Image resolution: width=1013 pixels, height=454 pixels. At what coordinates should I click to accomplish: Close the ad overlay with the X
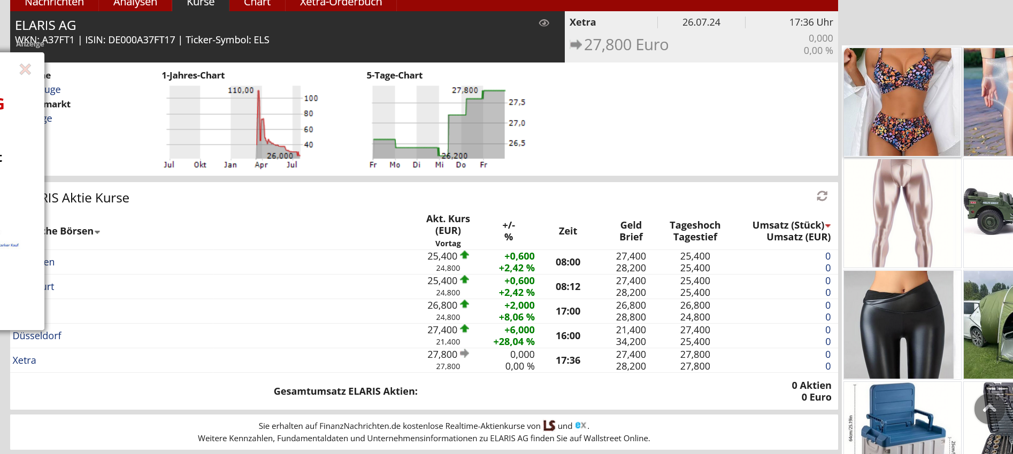(25, 69)
